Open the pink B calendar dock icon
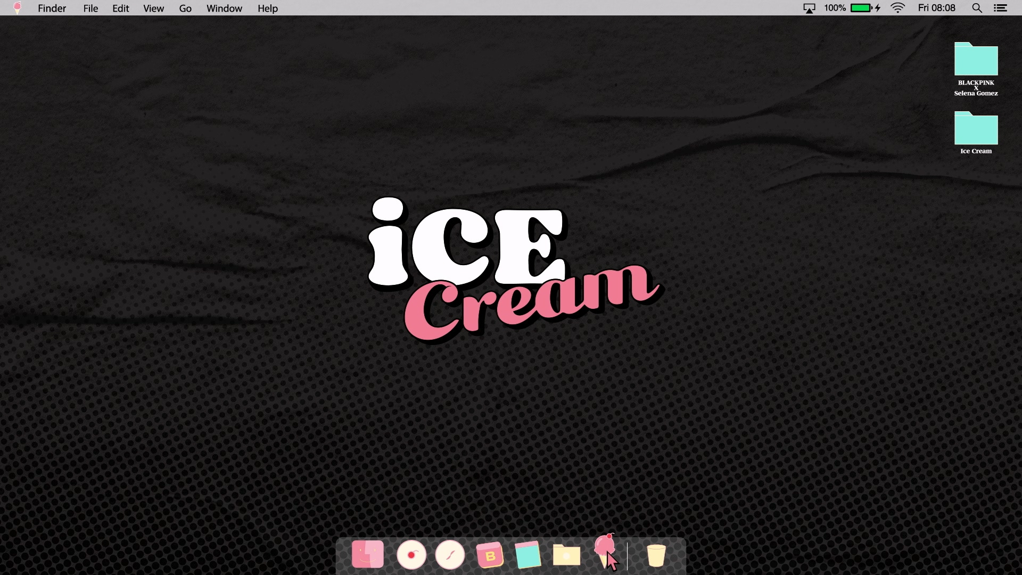This screenshot has height=575, width=1022. (x=490, y=556)
